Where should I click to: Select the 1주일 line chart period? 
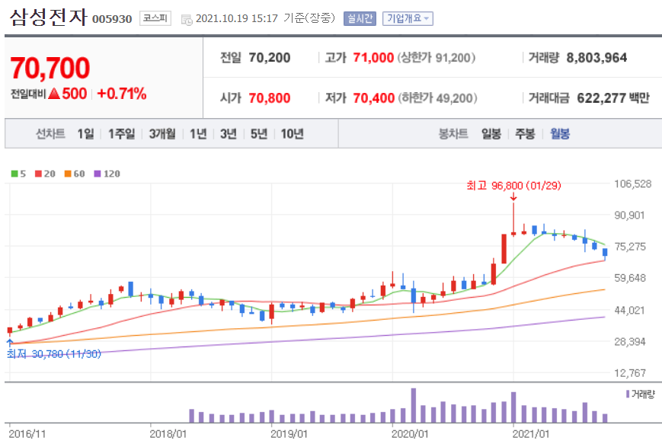[x=122, y=134]
